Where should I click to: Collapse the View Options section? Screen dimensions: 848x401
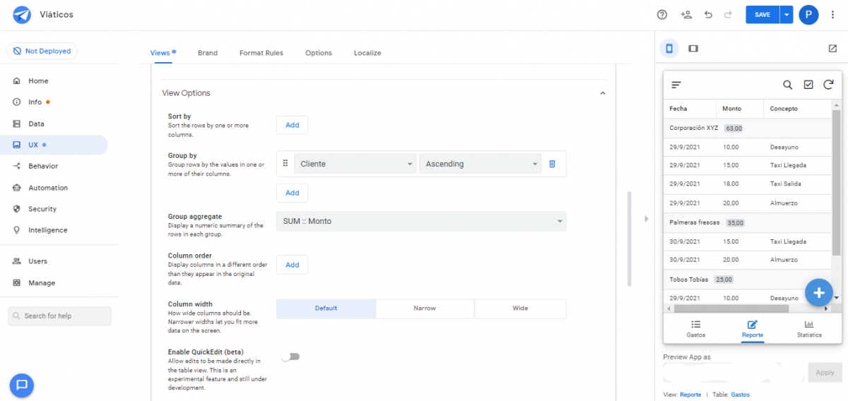click(x=602, y=93)
